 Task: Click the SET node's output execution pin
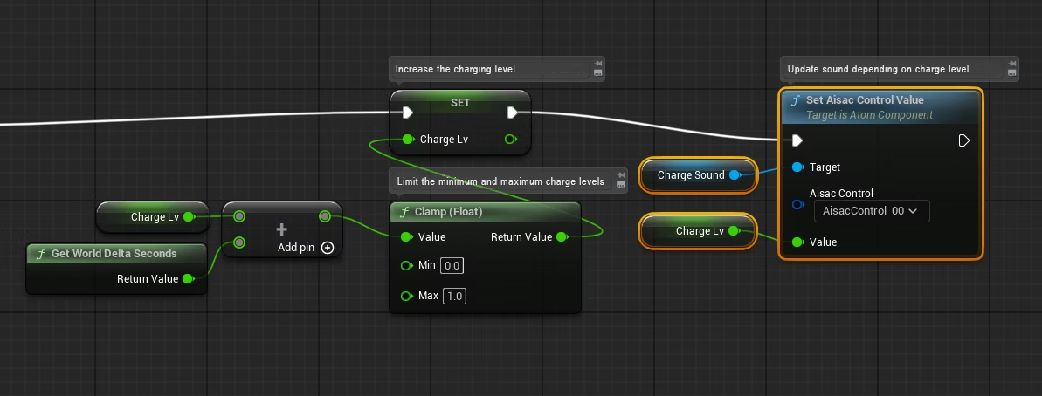[x=513, y=113]
